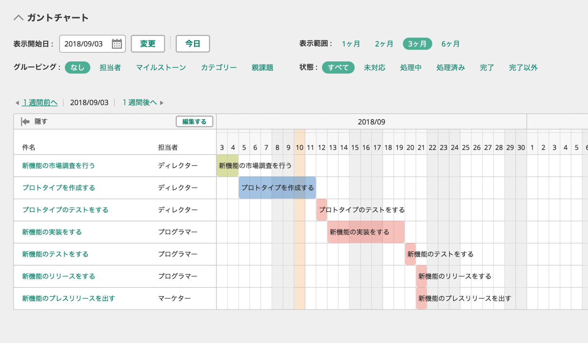This screenshot has height=343, width=588.
Task: Filter status to 未対応
Action: click(375, 67)
